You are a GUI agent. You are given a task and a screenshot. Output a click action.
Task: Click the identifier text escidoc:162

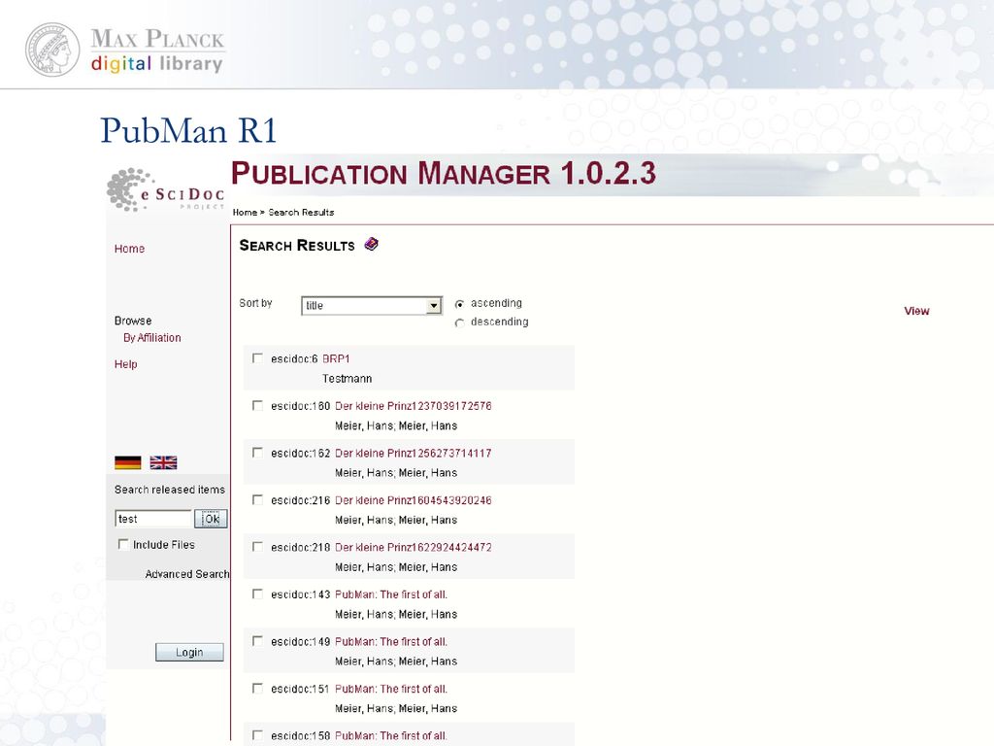301,453
